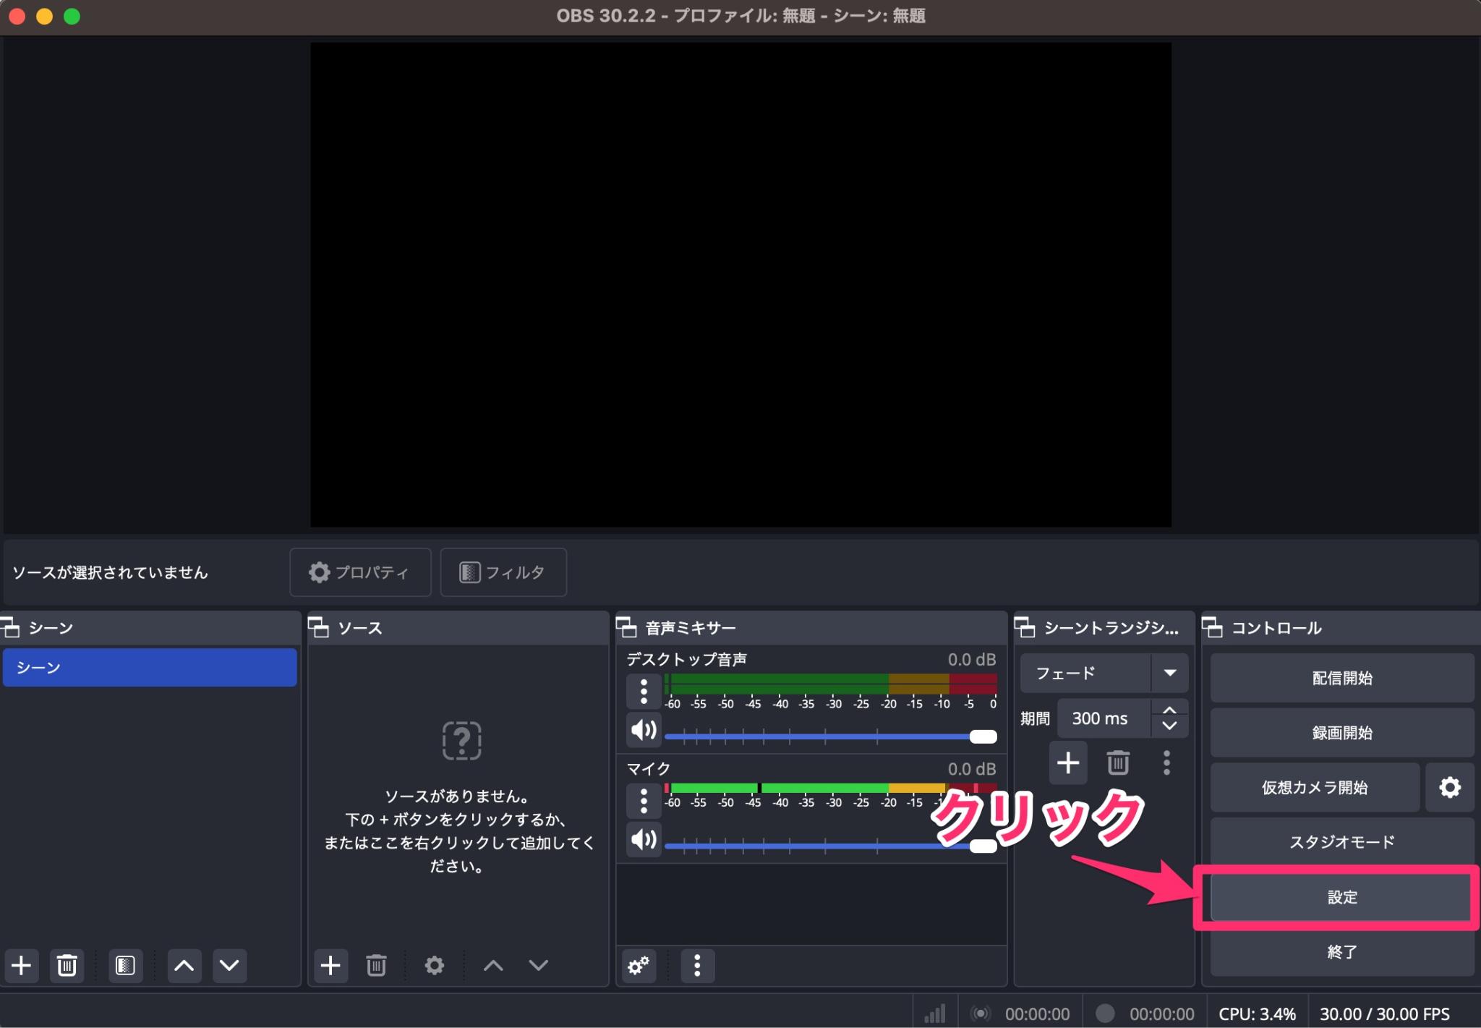The height and width of the screenshot is (1028, 1481).
Task: Click プロパティ button in source toolbar
Action: click(x=360, y=572)
